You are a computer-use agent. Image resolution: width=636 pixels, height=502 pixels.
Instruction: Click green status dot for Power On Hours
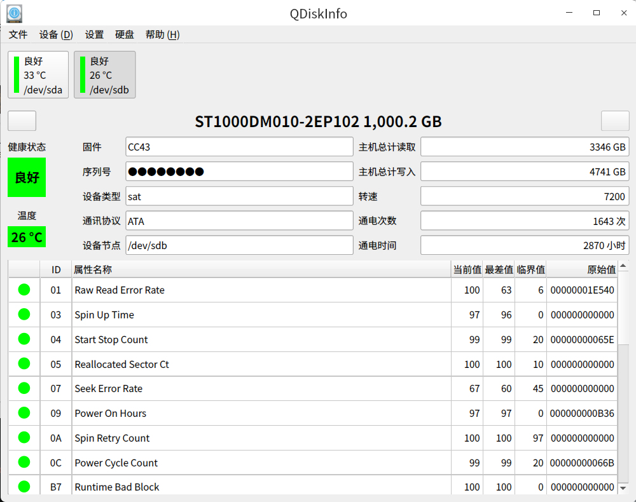(x=24, y=413)
